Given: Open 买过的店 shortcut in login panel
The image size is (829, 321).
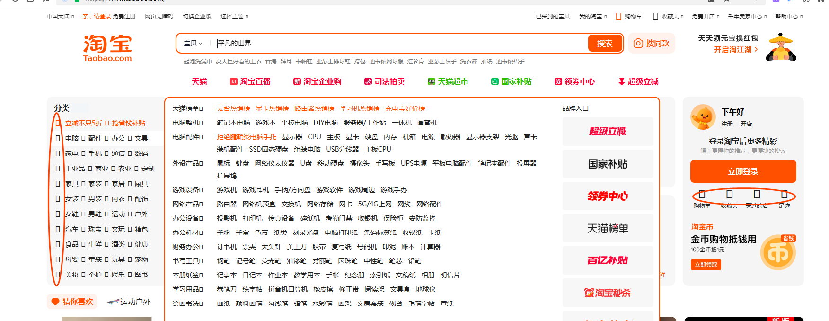Looking at the screenshot, I should [757, 199].
